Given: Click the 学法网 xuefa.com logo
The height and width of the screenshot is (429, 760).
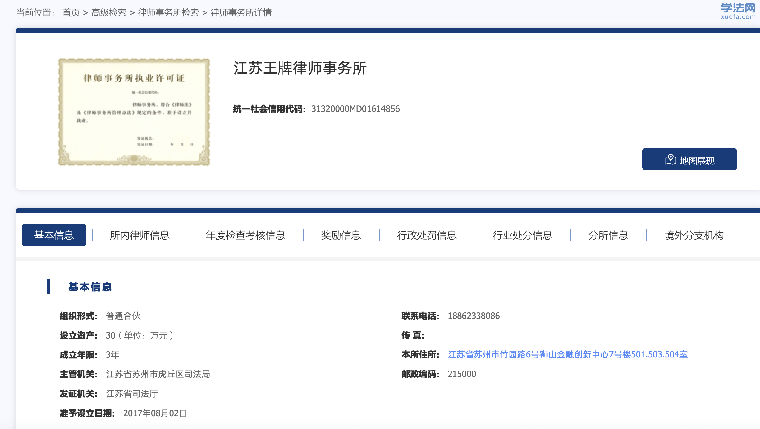Looking at the screenshot, I should [738, 12].
